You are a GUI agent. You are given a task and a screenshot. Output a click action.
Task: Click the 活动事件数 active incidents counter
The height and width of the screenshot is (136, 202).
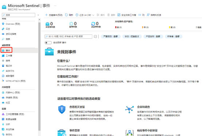click(96, 25)
